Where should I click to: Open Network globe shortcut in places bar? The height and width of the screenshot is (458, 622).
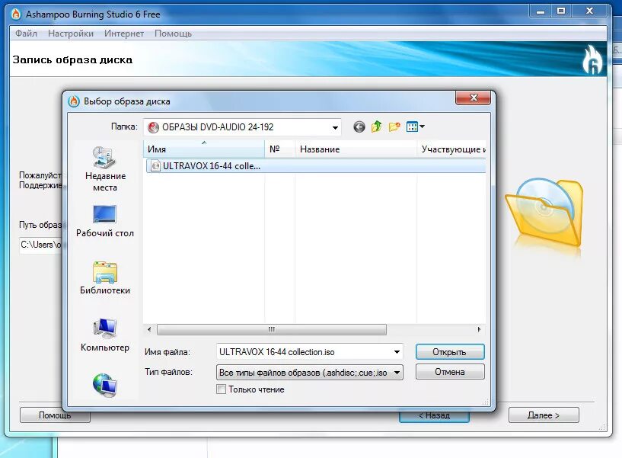(105, 385)
